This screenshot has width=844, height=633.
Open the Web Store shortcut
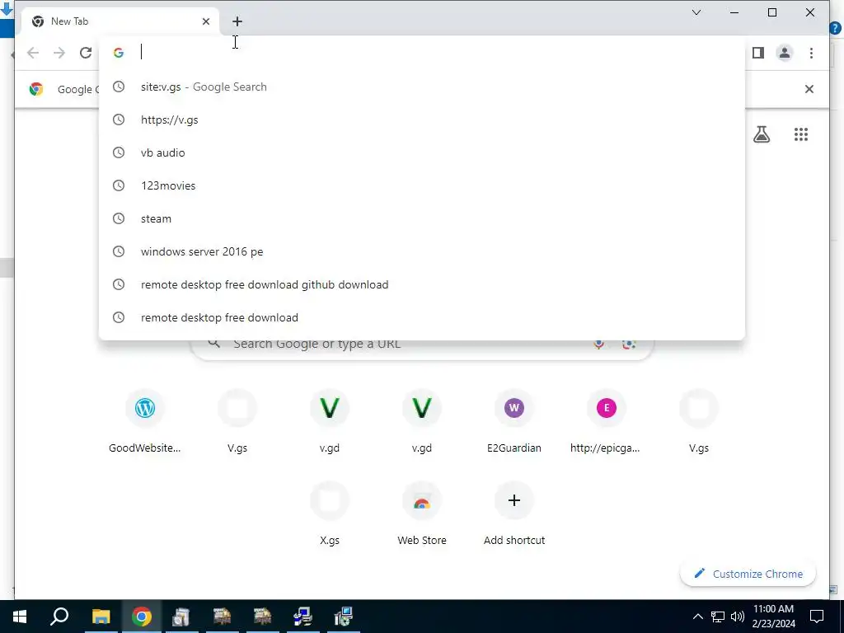click(422, 514)
